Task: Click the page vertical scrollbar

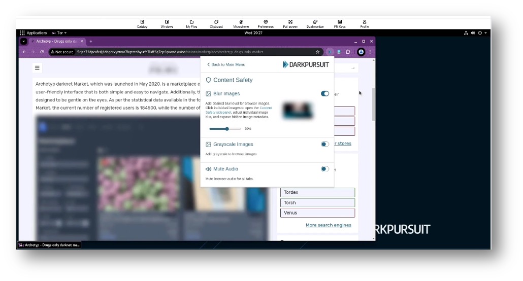Action: (373, 105)
